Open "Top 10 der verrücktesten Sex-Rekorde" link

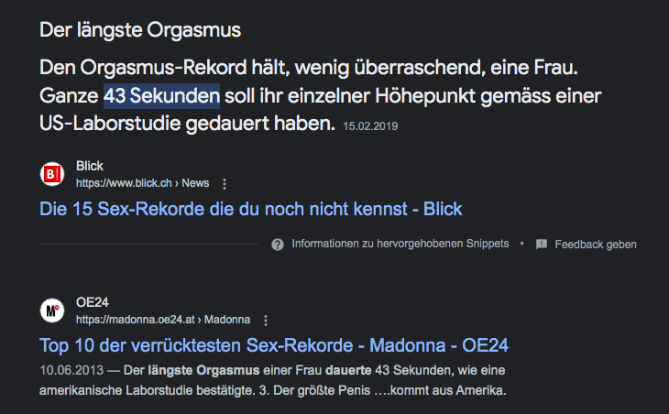(x=274, y=345)
